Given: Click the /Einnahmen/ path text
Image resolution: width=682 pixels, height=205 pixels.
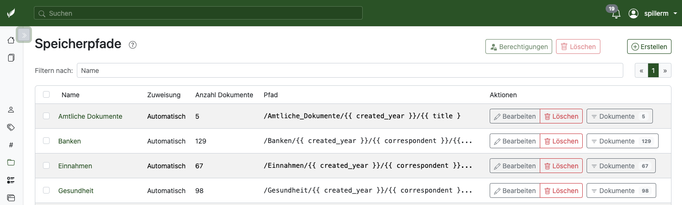Looking at the screenshot, I should click(368, 166).
